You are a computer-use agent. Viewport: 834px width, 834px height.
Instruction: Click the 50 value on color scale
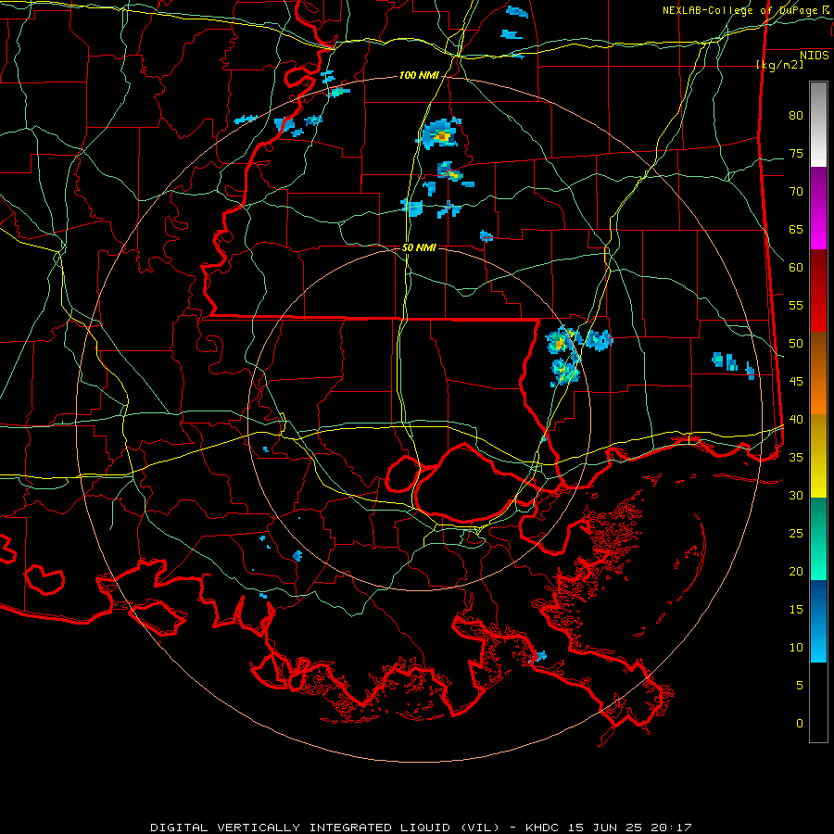tap(796, 344)
